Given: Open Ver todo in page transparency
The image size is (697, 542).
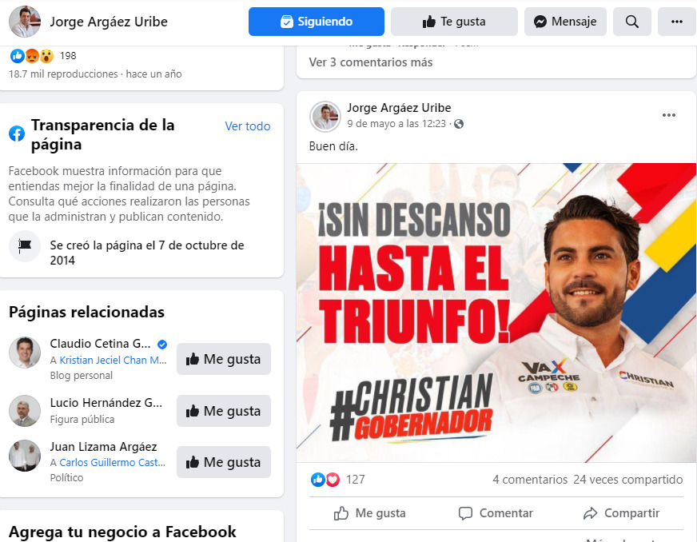Looking at the screenshot, I should [248, 126].
